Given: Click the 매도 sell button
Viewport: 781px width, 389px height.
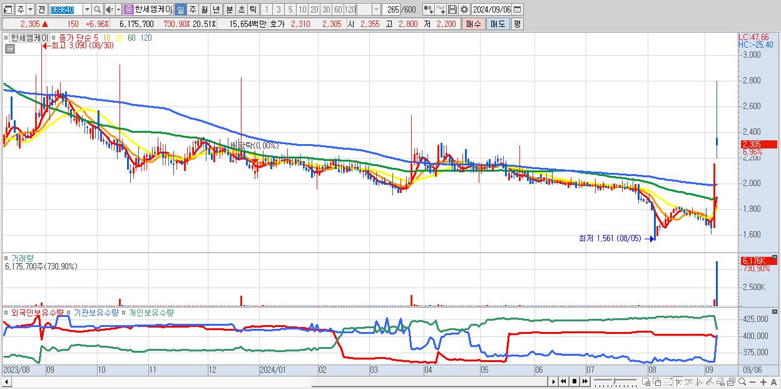Looking at the screenshot, I should 498,24.
